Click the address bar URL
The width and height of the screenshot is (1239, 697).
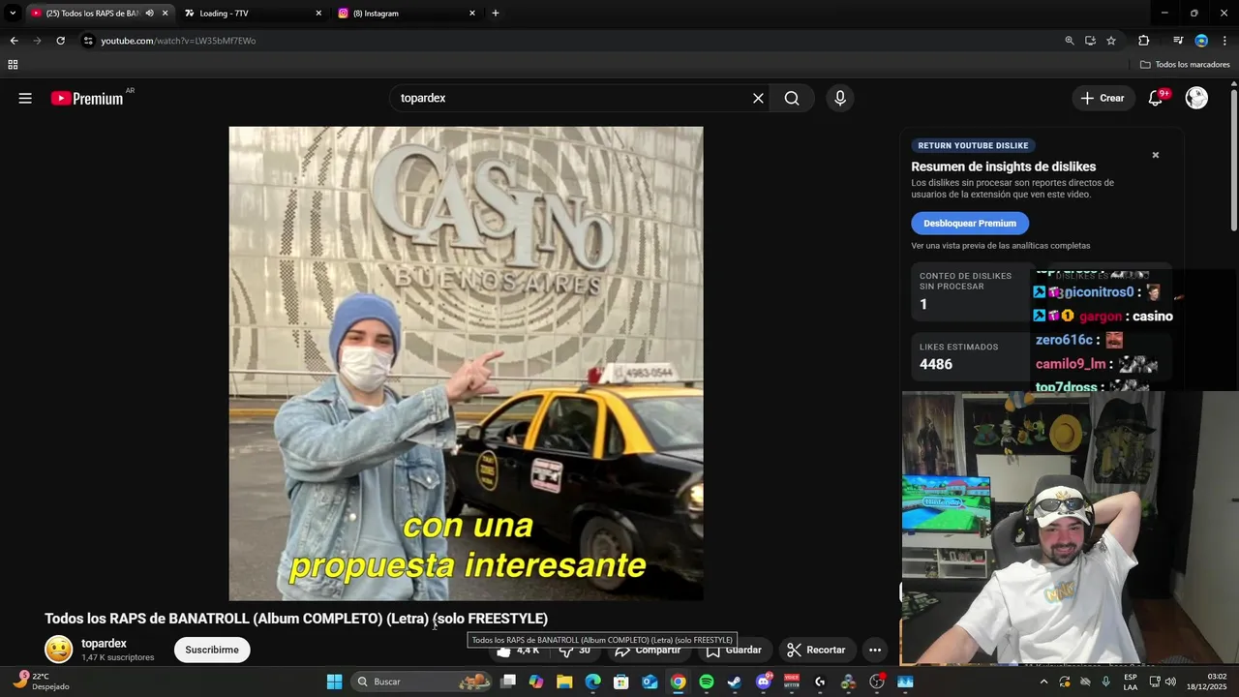point(178,41)
